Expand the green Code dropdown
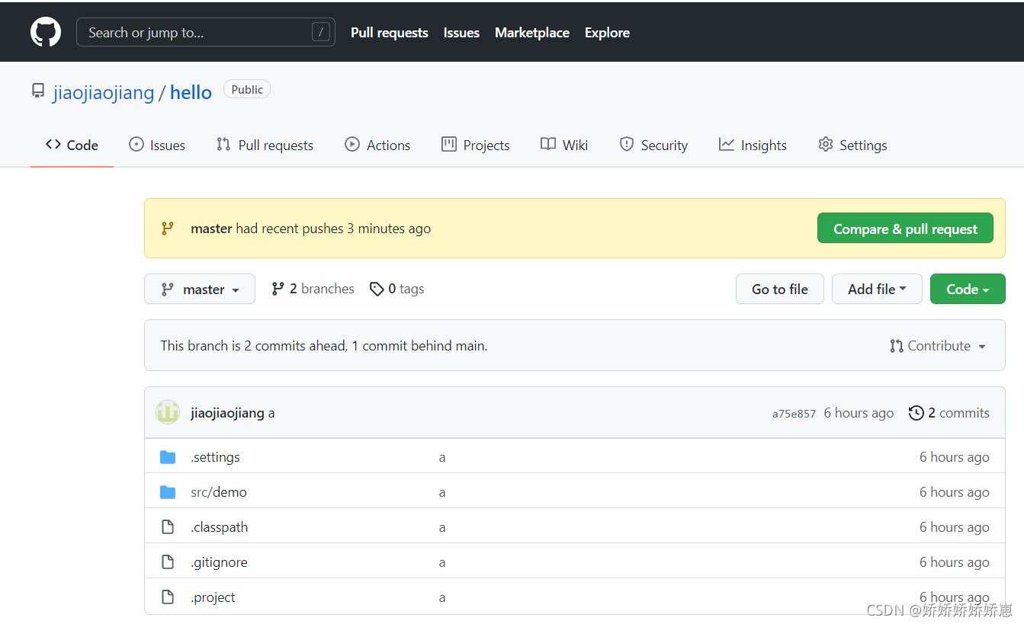This screenshot has height=624, width=1024. [967, 289]
